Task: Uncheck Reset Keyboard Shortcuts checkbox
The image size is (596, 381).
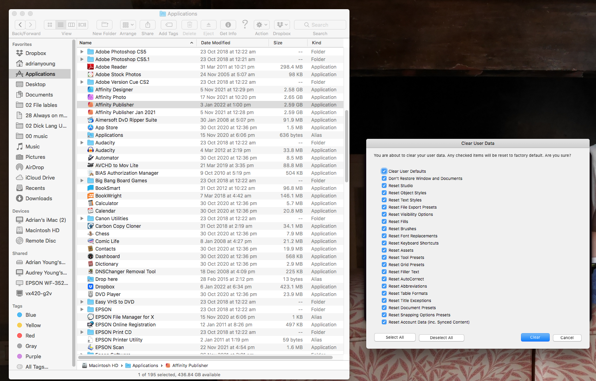Action: 384,243
